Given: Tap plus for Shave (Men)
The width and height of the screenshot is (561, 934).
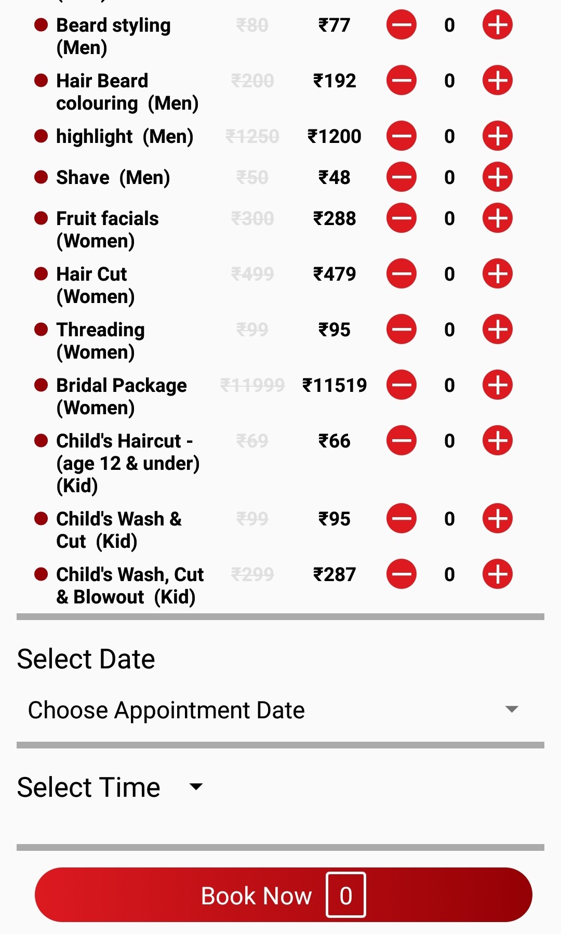Looking at the screenshot, I should click(497, 177).
